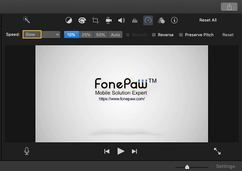Open the color balance adjustment
242x171 pixels.
point(69,20)
